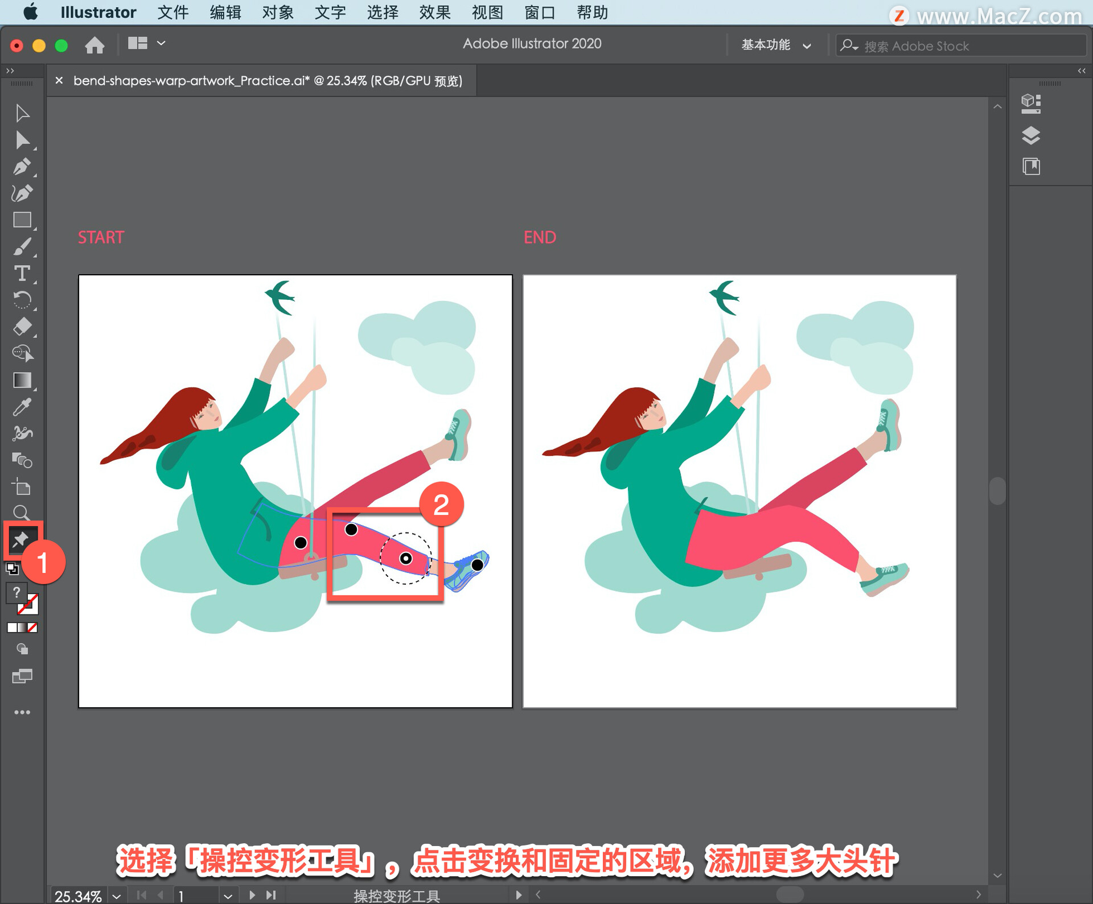The image size is (1093, 904).
Task: Select the Curvature tool
Action: [x=22, y=193]
